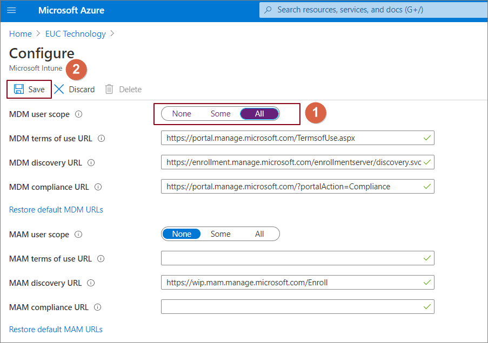The image size is (488, 343).
Task: Click the MAM discovery URL label
Action: [45, 283]
